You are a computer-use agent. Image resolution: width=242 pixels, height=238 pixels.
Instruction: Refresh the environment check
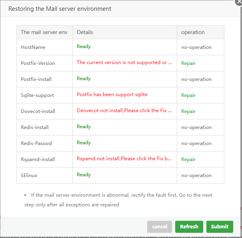pyautogui.click(x=189, y=227)
